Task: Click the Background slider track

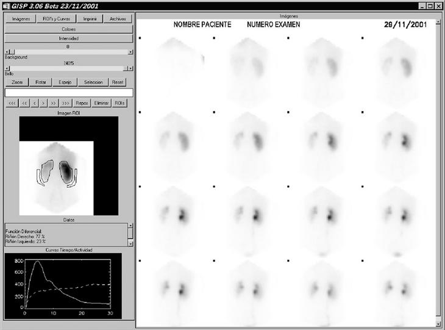Action: (x=68, y=52)
